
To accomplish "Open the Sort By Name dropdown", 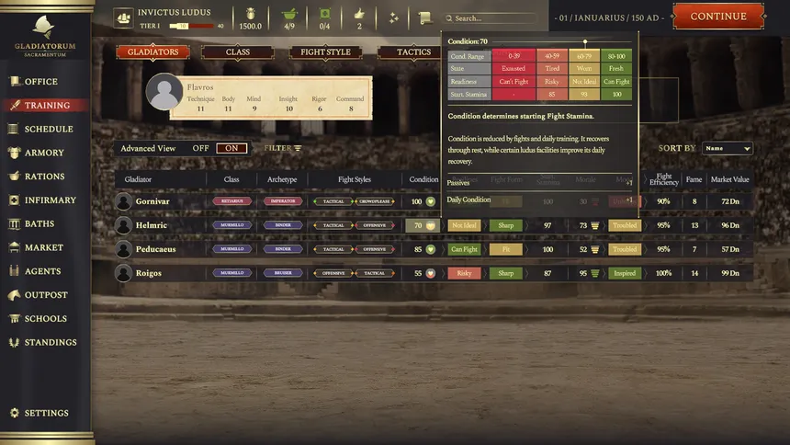I will (x=727, y=148).
